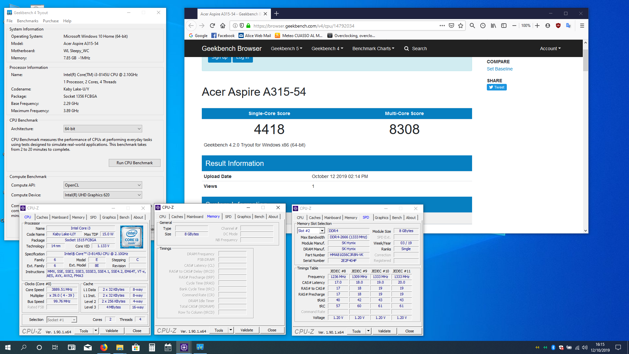Open Windows Start menu
The width and height of the screenshot is (629, 354).
(8, 347)
